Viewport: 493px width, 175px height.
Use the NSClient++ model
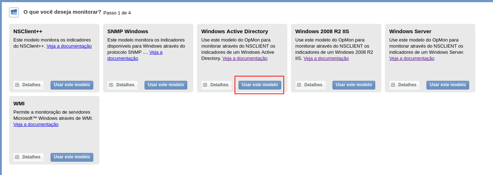pos(72,85)
